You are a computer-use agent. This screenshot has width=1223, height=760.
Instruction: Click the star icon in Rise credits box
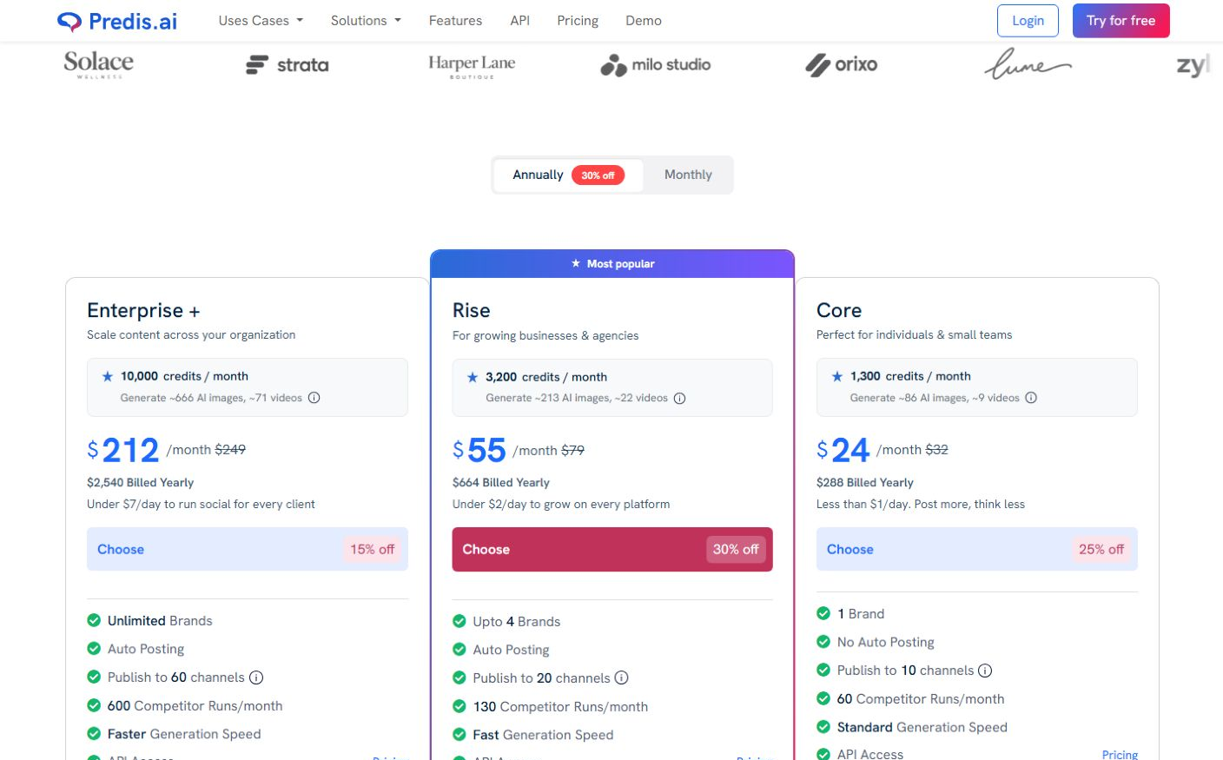(x=473, y=377)
